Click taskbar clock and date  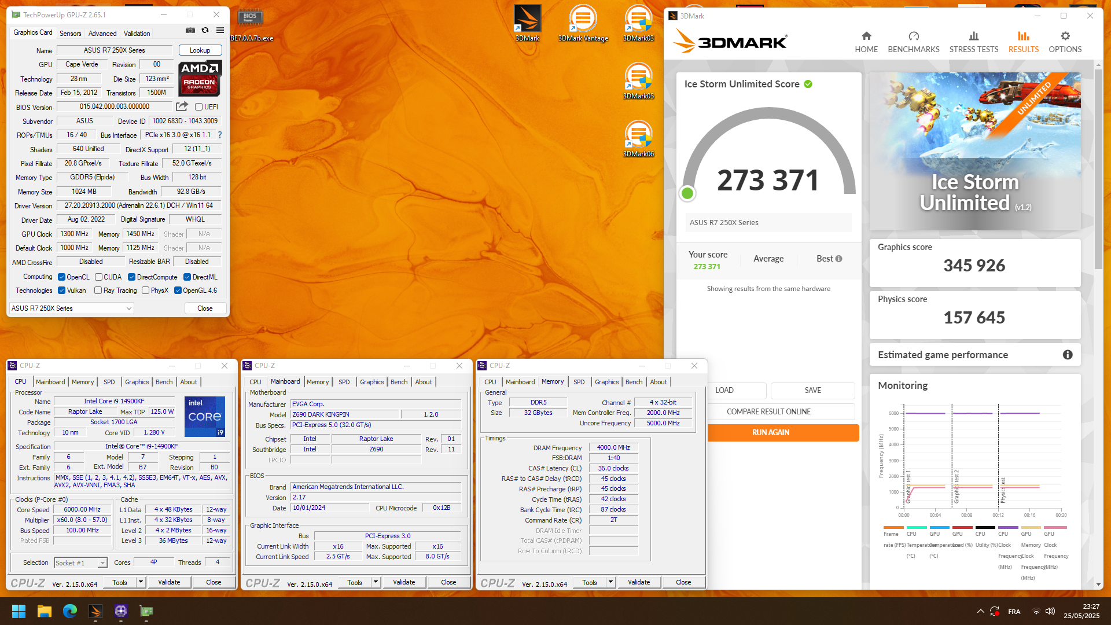click(x=1081, y=611)
